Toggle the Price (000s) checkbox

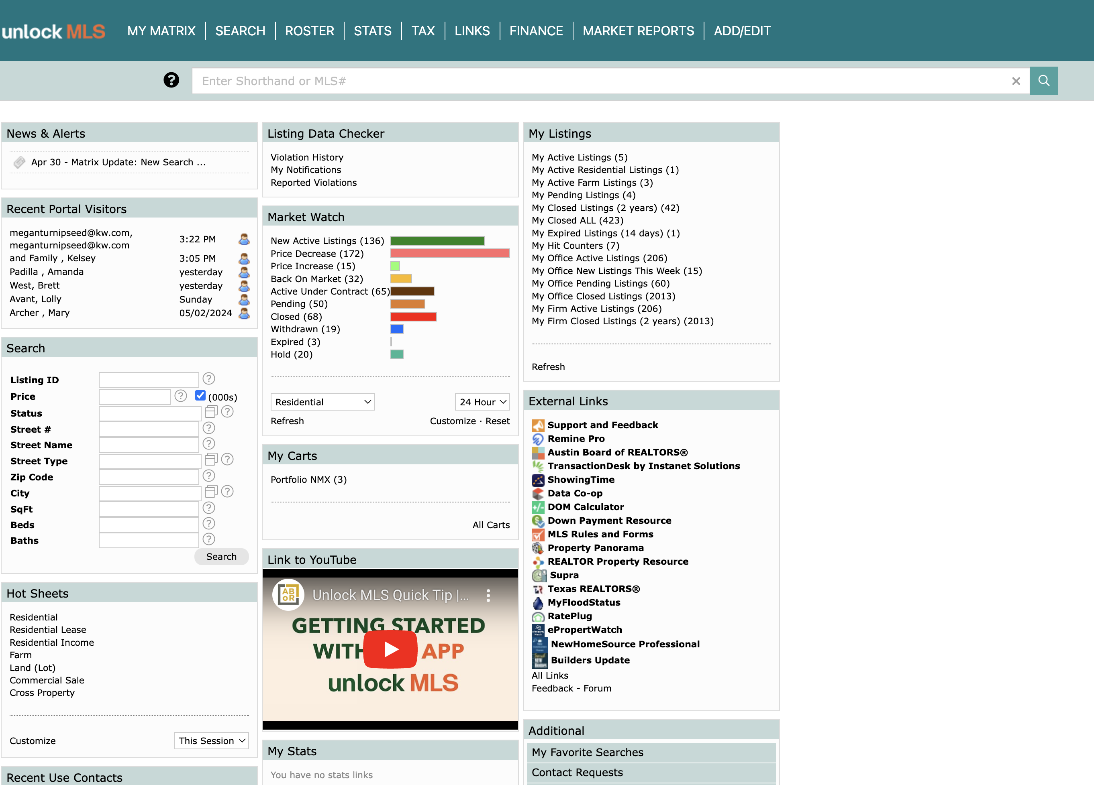[x=200, y=395]
